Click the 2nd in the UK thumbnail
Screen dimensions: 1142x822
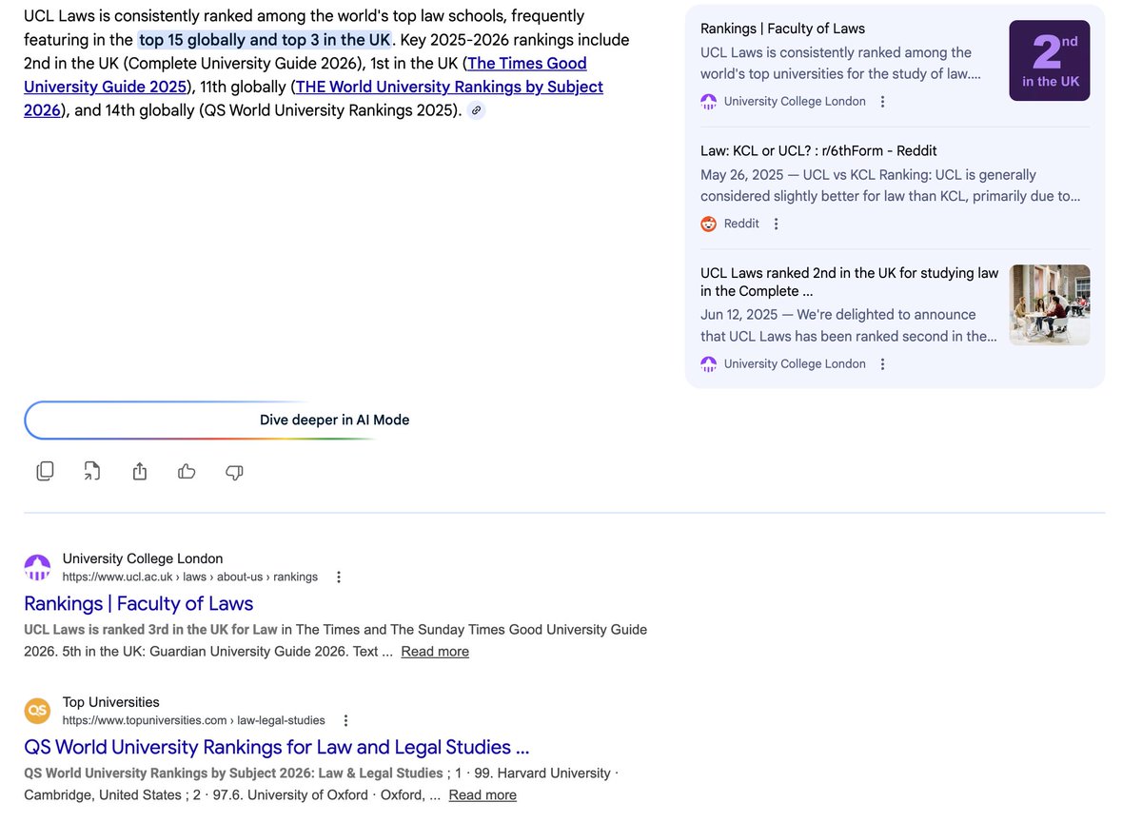tap(1050, 61)
